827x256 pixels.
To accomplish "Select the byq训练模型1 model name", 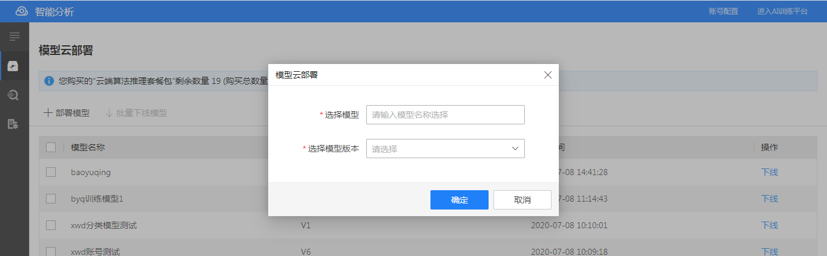I will (97, 199).
